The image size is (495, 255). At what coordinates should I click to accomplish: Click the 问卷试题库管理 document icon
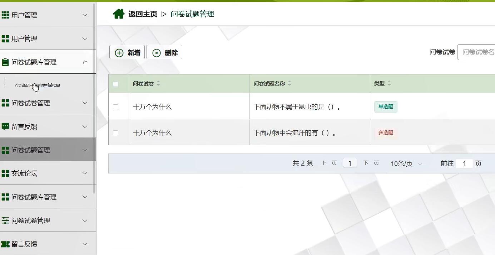point(5,62)
